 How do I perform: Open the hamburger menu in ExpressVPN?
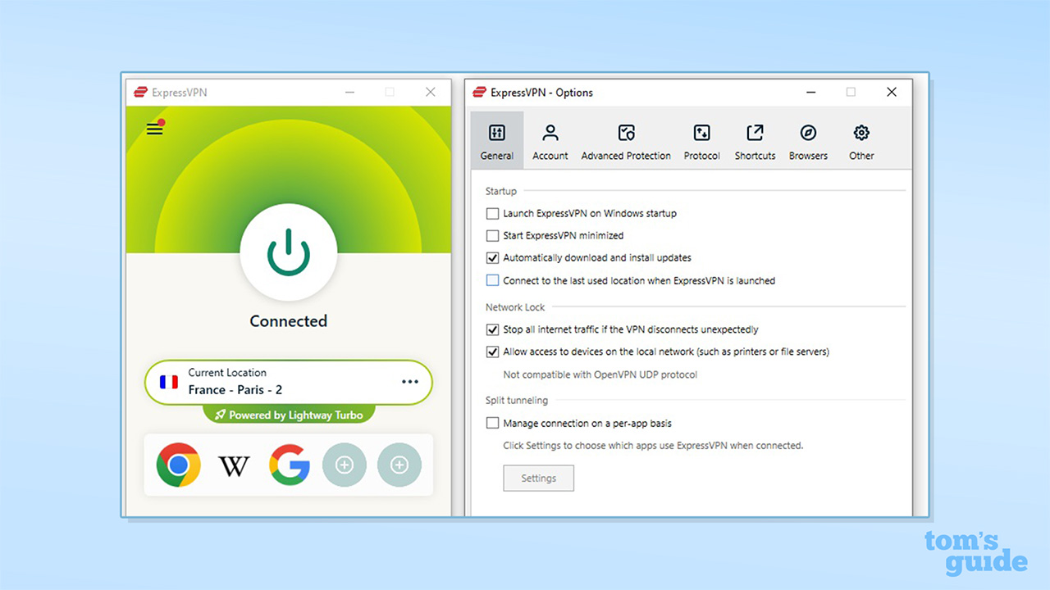[154, 129]
